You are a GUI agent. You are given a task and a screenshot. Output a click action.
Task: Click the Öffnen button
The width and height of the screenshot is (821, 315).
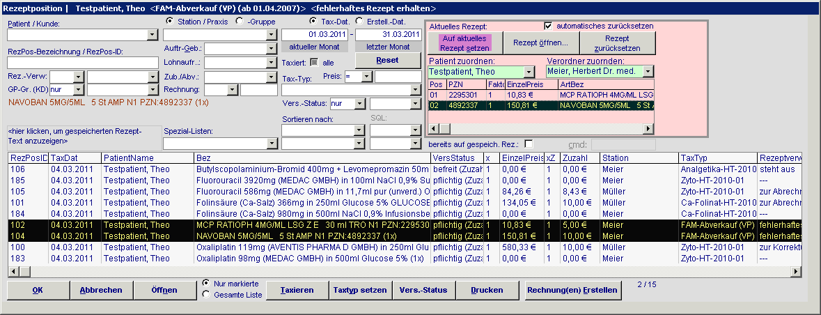tap(164, 290)
